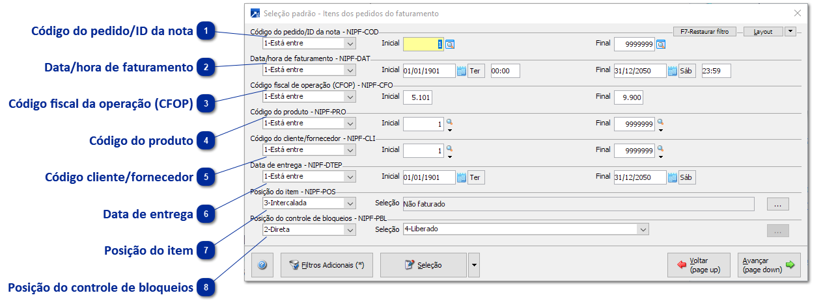Focus final faturamento time field 23:59
The width and height of the screenshot is (823, 306).
(x=716, y=71)
